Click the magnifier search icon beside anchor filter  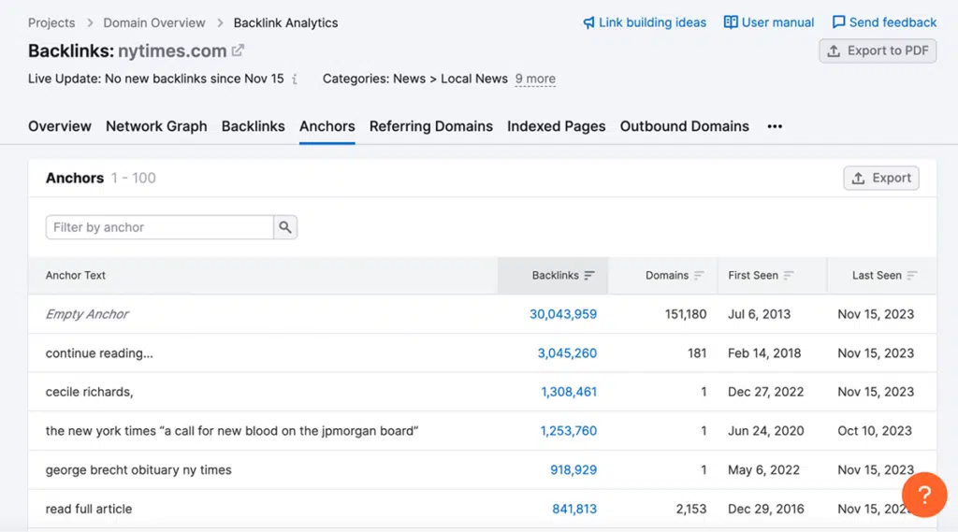point(285,227)
